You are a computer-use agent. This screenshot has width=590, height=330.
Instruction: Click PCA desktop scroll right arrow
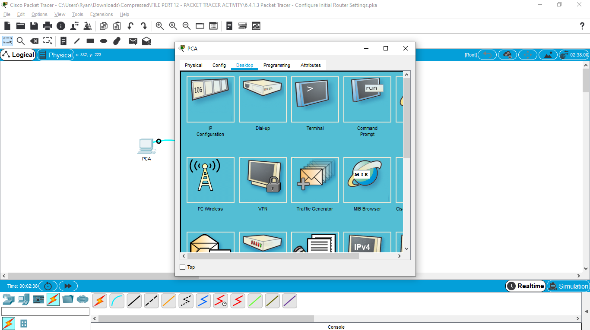(x=400, y=256)
